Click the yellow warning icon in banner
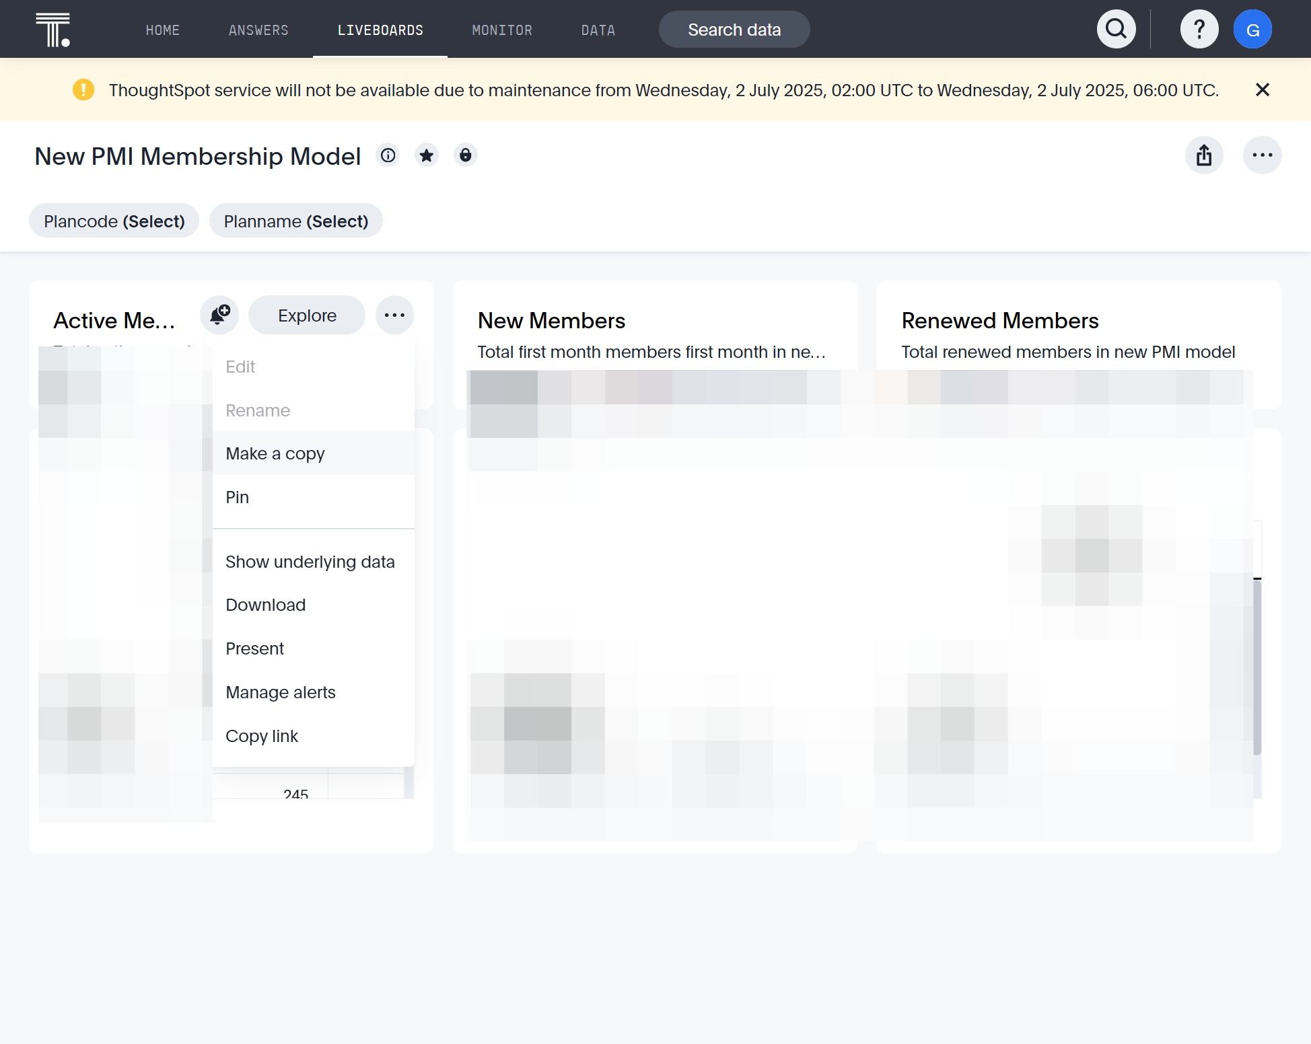The width and height of the screenshot is (1311, 1044). pyautogui.click(x=83, y=89)
